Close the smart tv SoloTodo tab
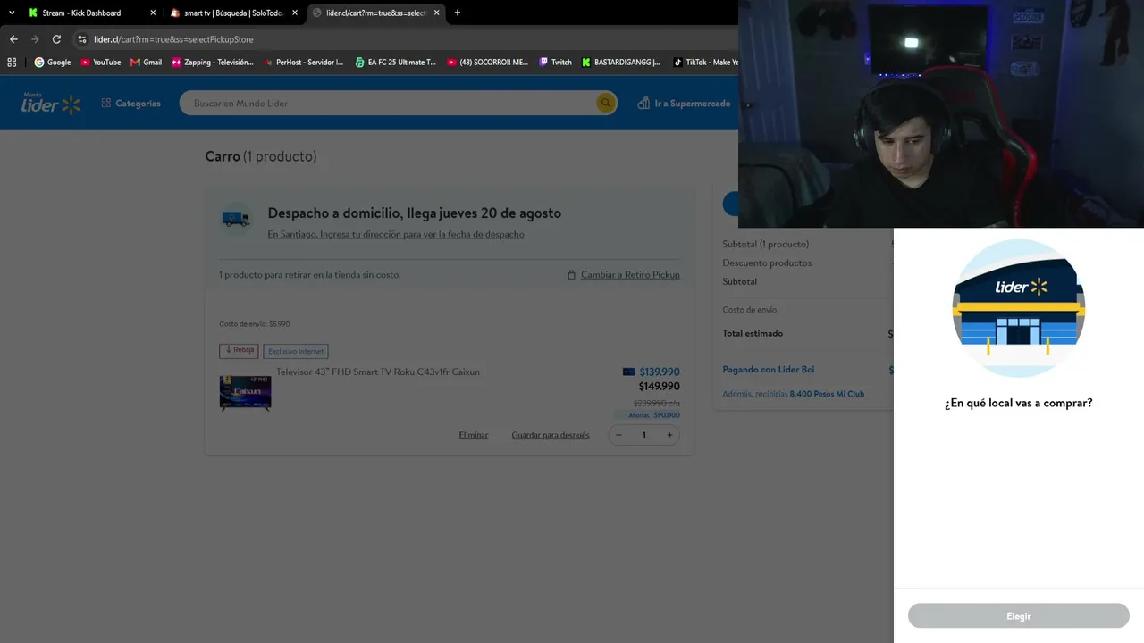 [295, 13]
